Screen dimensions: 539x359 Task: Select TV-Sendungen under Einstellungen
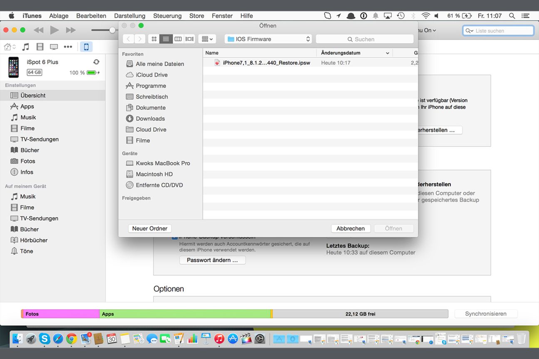point(52,139)
